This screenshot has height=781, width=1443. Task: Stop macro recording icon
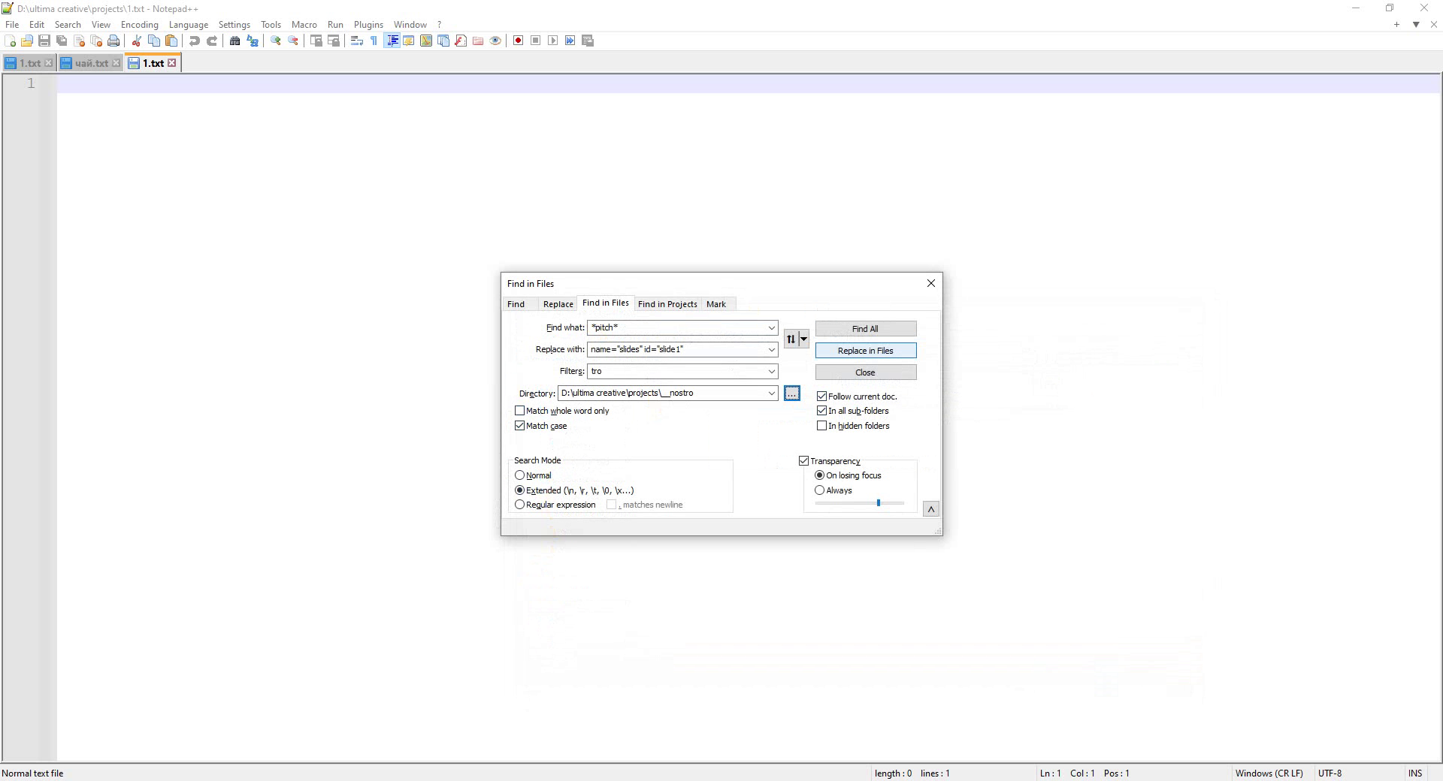536,41
